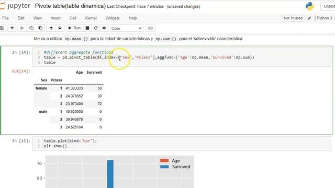Click the tall blue bar in chart
This screenshot has width=335, height=188.
[x=110, y=174]
